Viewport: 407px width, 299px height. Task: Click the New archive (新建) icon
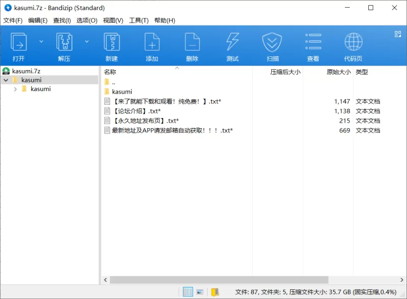111,42
